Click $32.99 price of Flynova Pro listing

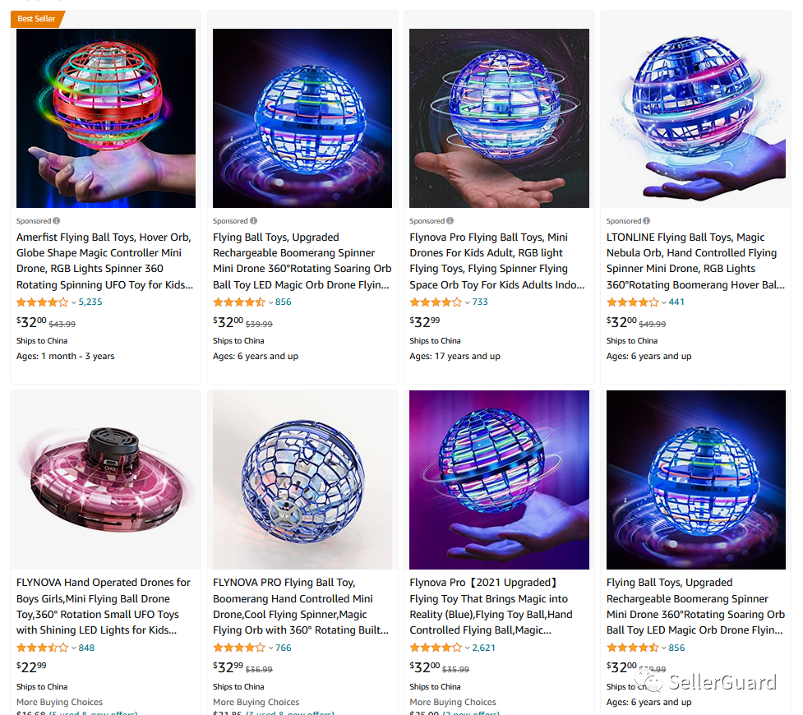pos(425,321)
